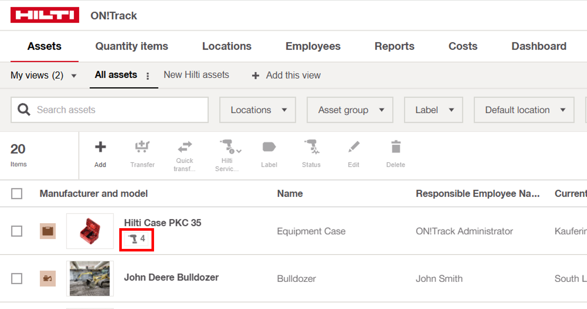
Task: Open the Asset group filter dropdown
Action: (350, 110)
